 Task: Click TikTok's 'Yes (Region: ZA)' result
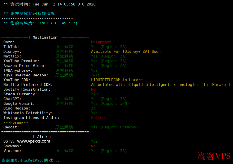tap(109, 47)
